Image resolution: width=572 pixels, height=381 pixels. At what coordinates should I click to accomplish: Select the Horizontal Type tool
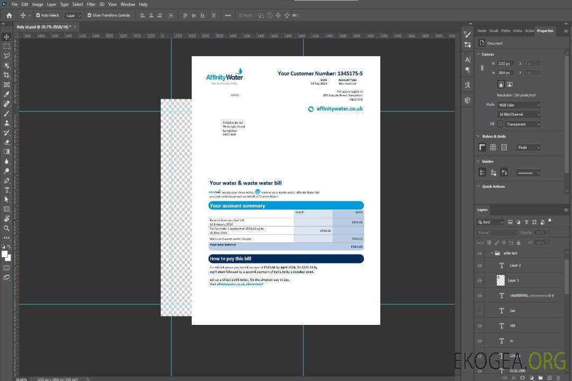6,190
